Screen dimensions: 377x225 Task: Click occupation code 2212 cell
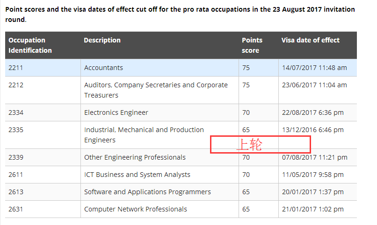tap(16, 85)
